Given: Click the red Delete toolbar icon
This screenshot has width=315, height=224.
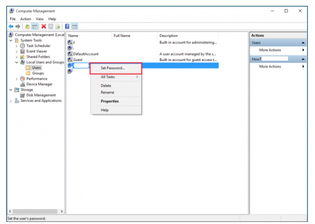Looking at the screenshot, I should point(43,27).
